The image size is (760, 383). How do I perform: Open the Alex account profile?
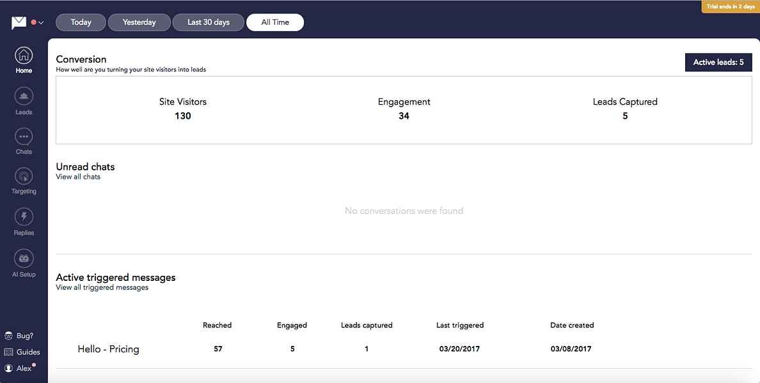[x=21, y=368]
